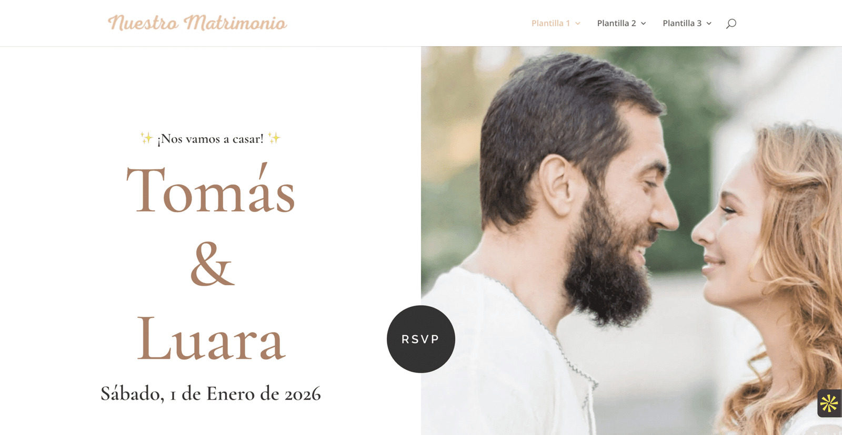Expand the chevron beside Plantilla 1
Screen dimensions: 842x435
coord(578,24)
